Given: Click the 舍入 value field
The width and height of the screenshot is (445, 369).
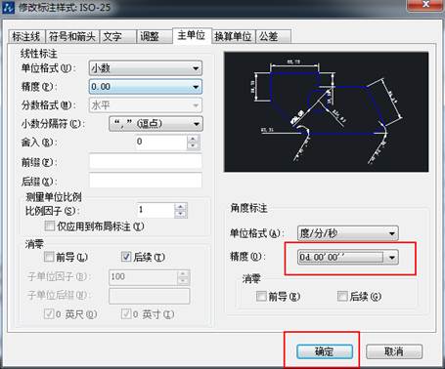Looking at the screenshot, I should coord(161,142).
